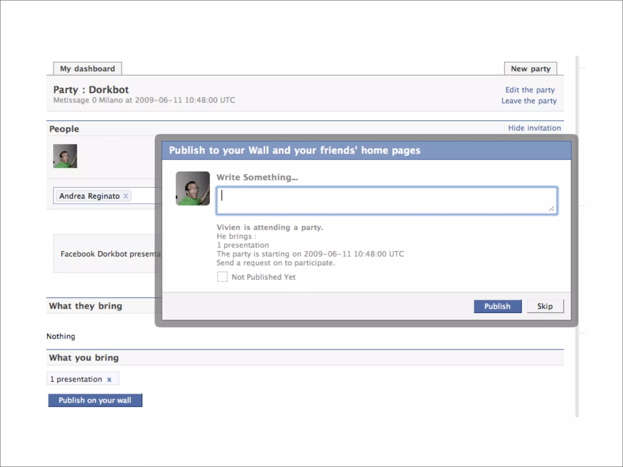Click profile photo in the publish dialog
Viewport: 623px width, 467px height.
click(x=193, y=189)
